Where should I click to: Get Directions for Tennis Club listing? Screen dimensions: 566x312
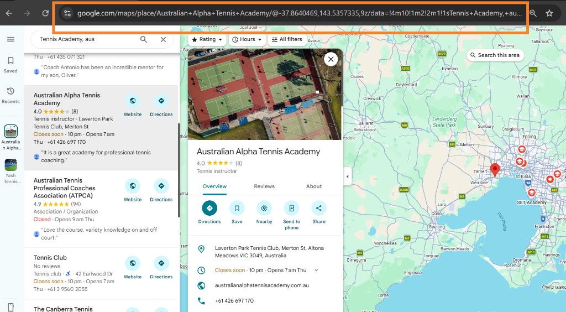coord(161,268)
